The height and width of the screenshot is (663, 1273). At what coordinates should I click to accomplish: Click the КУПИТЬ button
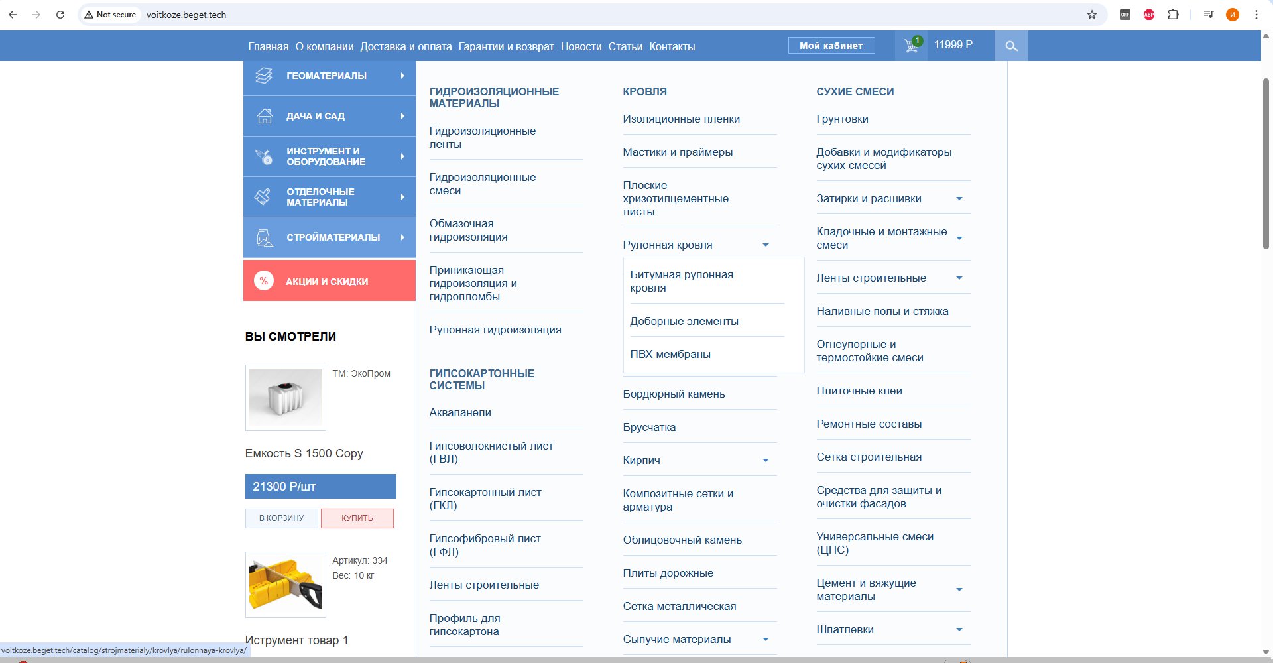(357, 518)
